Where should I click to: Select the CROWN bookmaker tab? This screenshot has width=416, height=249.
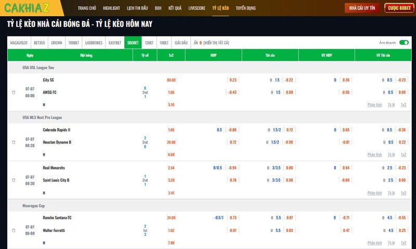(57, 43)
